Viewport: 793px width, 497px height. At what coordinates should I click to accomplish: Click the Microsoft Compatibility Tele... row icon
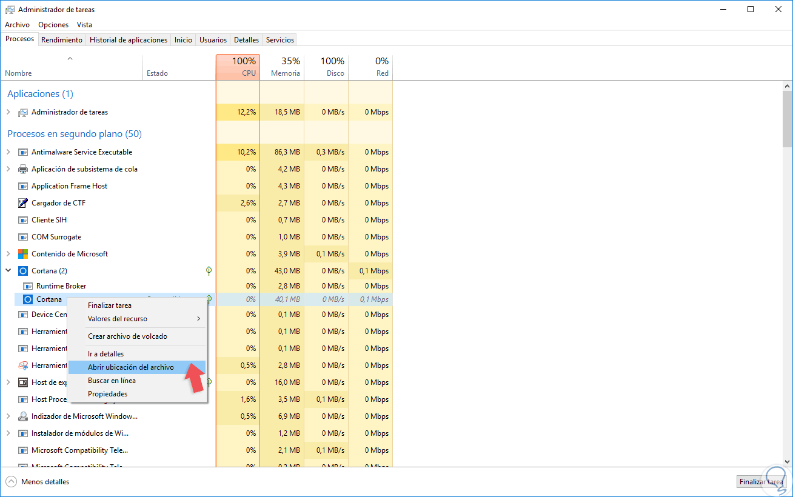click(23, 450)
